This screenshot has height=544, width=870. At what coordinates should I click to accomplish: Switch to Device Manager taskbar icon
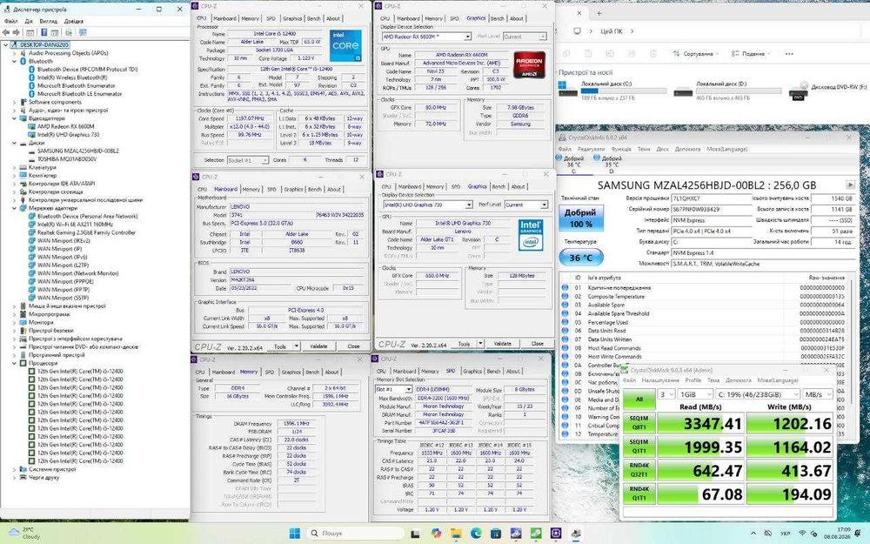click(x=576, y=534)
